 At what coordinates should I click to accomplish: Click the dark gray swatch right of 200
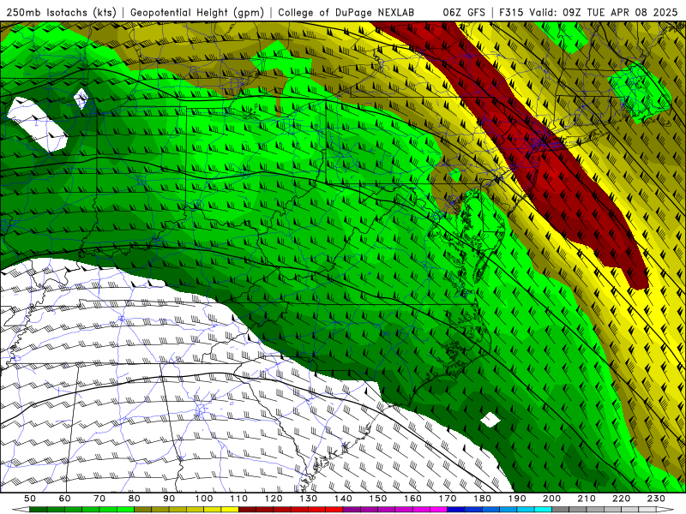pyautogui.click(x=561, y=510)
